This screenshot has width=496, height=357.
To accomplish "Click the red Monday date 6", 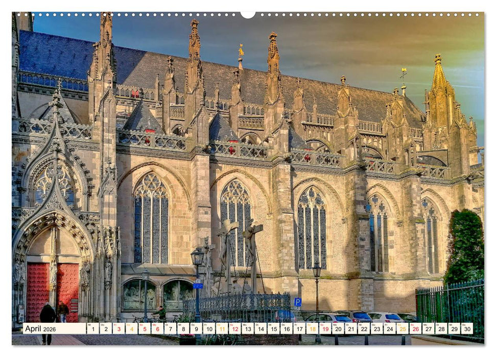I will [158, 329].
